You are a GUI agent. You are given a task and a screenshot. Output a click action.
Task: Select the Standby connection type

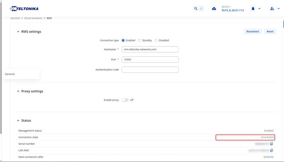[x=140, y=40]
